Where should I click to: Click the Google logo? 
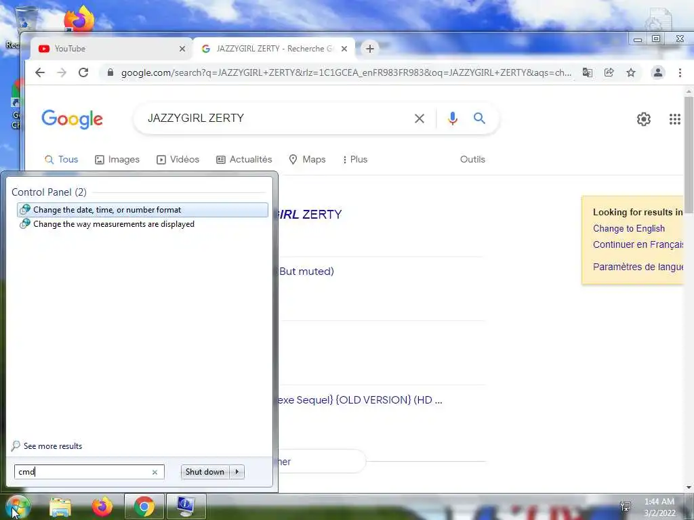(72, 119)
